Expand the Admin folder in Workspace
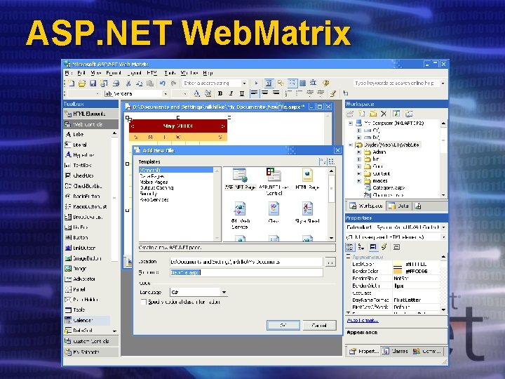Viewport: 505px width, 379px height. 359,152
